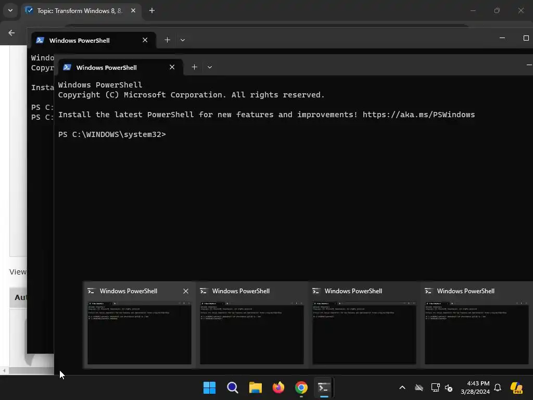Click the PowerShell icon in front tab
The image size is (533, 400).
click(x=67, y=67)
